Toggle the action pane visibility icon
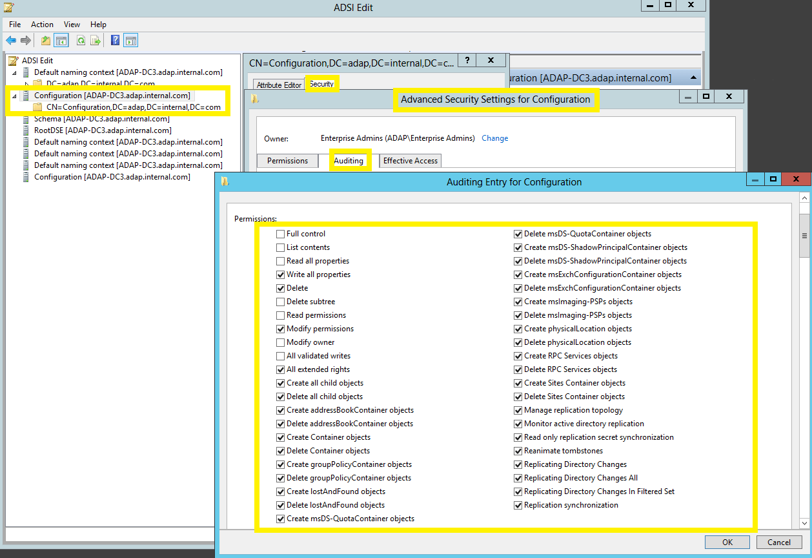Viewport: 812px width, 558px height. point(130,40)
